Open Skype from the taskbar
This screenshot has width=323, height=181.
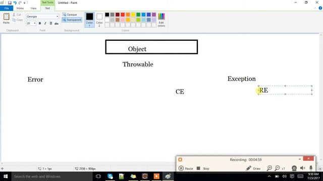pyautogui.click(x=110, y=176)
